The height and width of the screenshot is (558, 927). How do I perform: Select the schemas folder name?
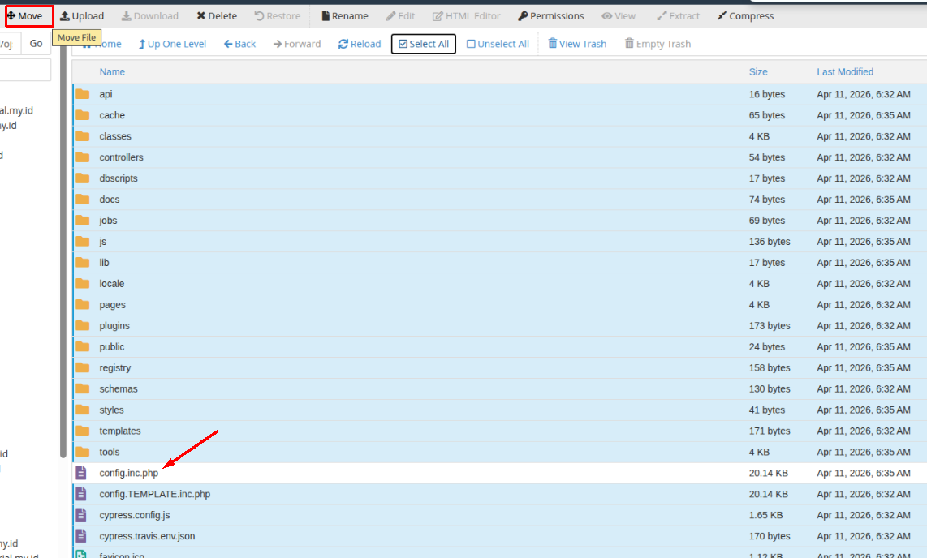tap(119, 389)
